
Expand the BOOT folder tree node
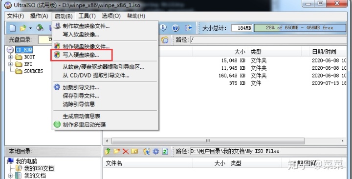coord(10,57)
